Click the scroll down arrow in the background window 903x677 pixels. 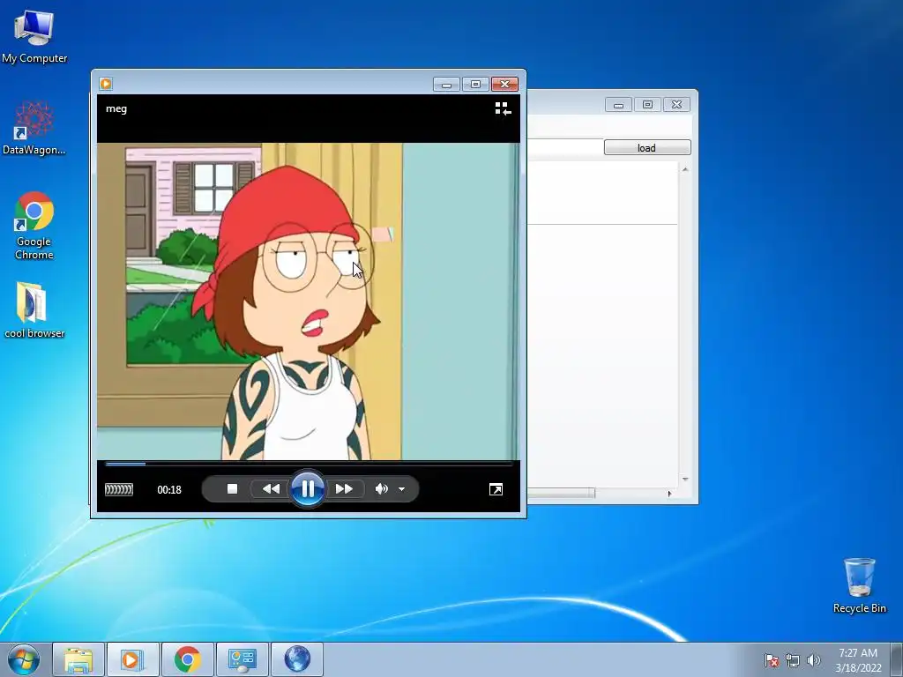684,479
